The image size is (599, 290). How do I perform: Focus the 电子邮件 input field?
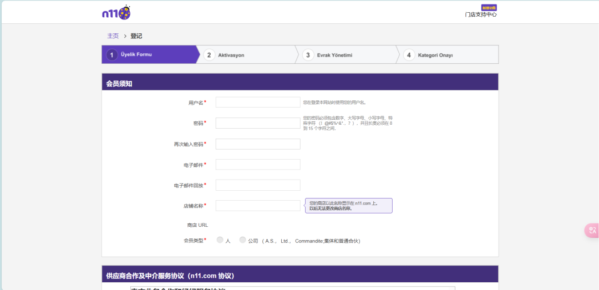[258, 164]
